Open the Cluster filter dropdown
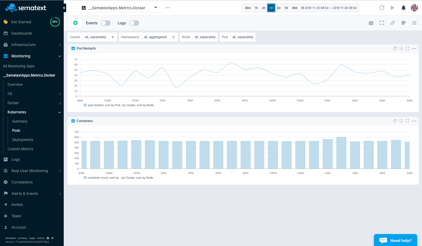This screenshot has height=246, width=422. coord(95,37)
